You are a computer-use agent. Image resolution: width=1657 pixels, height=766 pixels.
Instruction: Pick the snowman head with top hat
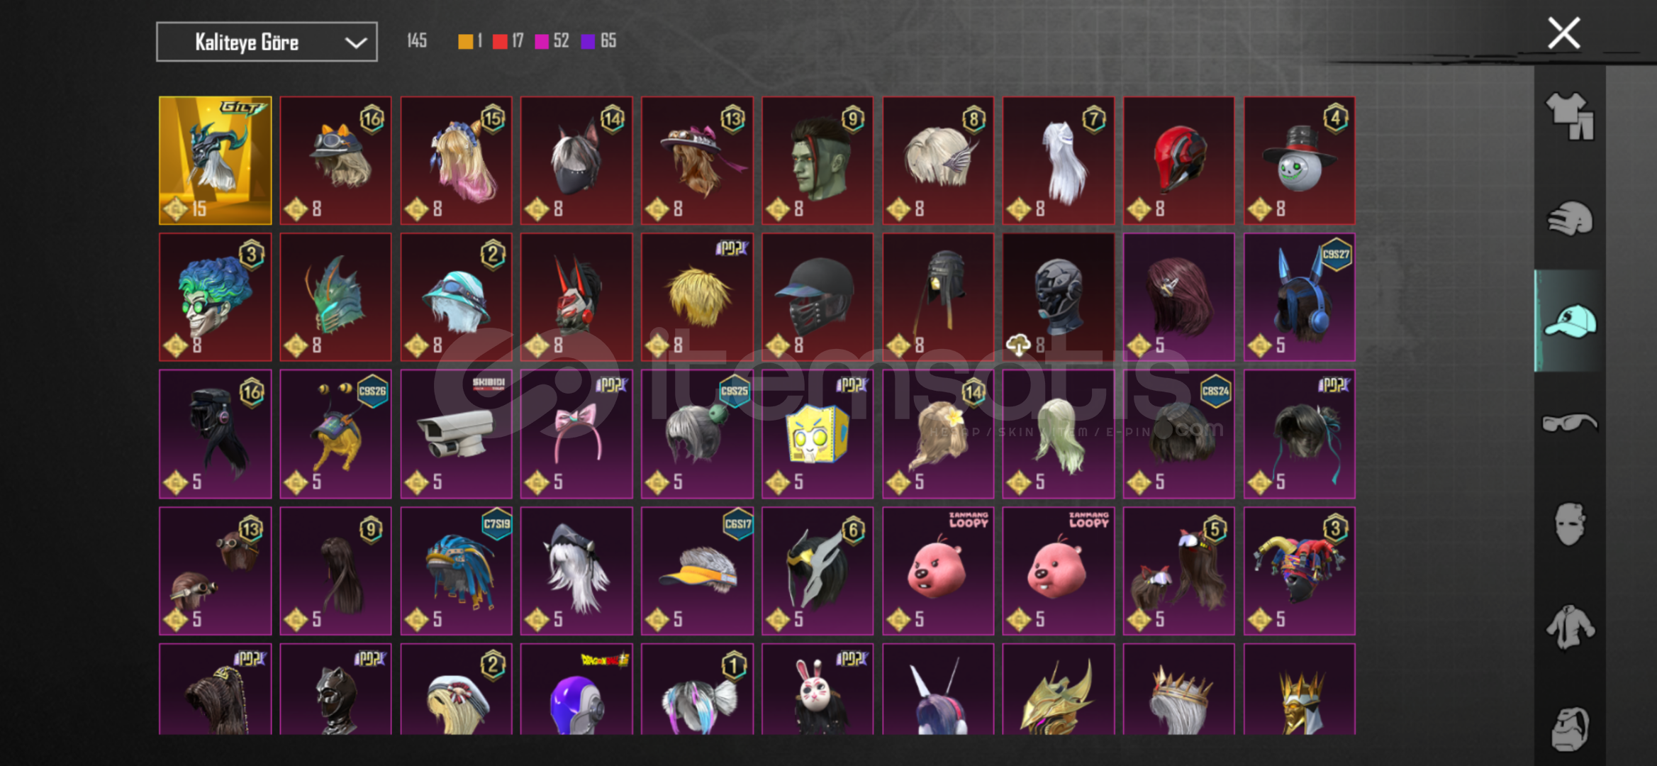click(1299, 161)
